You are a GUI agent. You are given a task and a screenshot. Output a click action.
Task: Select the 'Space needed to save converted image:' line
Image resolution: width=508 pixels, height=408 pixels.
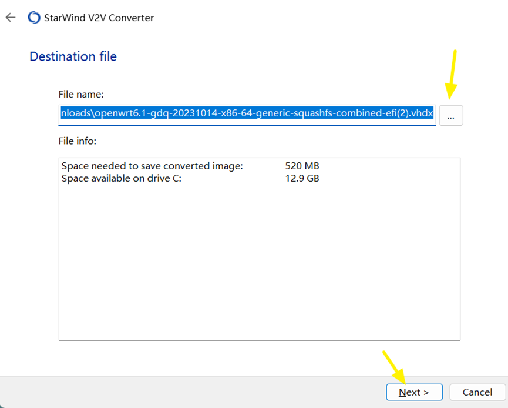[152, 166]
